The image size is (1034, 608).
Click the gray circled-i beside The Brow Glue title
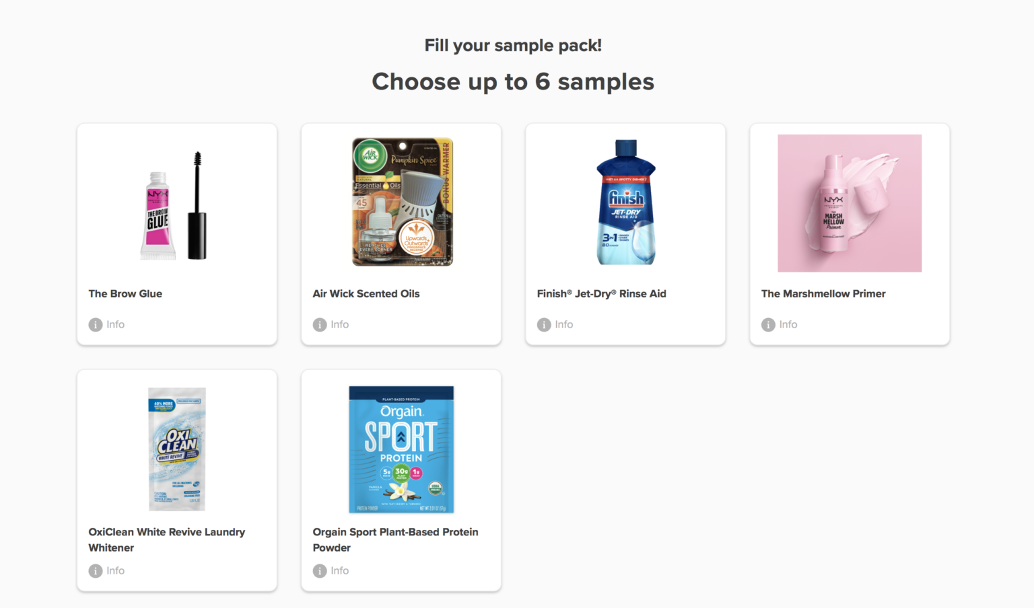[x=95, y=324]
